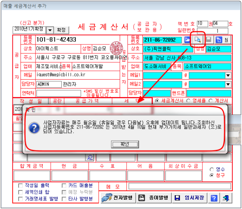Click the 임시저장 button
Viewport: 242px width, 209px height.
click(189, 198)
